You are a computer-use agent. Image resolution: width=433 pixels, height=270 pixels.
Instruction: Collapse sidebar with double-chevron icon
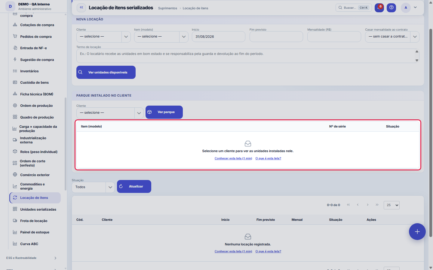click(81, 7)
